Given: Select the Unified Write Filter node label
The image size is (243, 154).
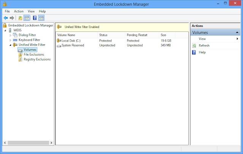Looking at the screenshot, I should (32, 45).
